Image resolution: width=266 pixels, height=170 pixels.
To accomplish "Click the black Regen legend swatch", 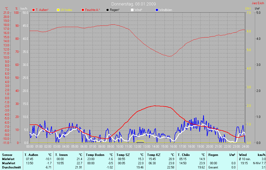I will pos(108,10).
